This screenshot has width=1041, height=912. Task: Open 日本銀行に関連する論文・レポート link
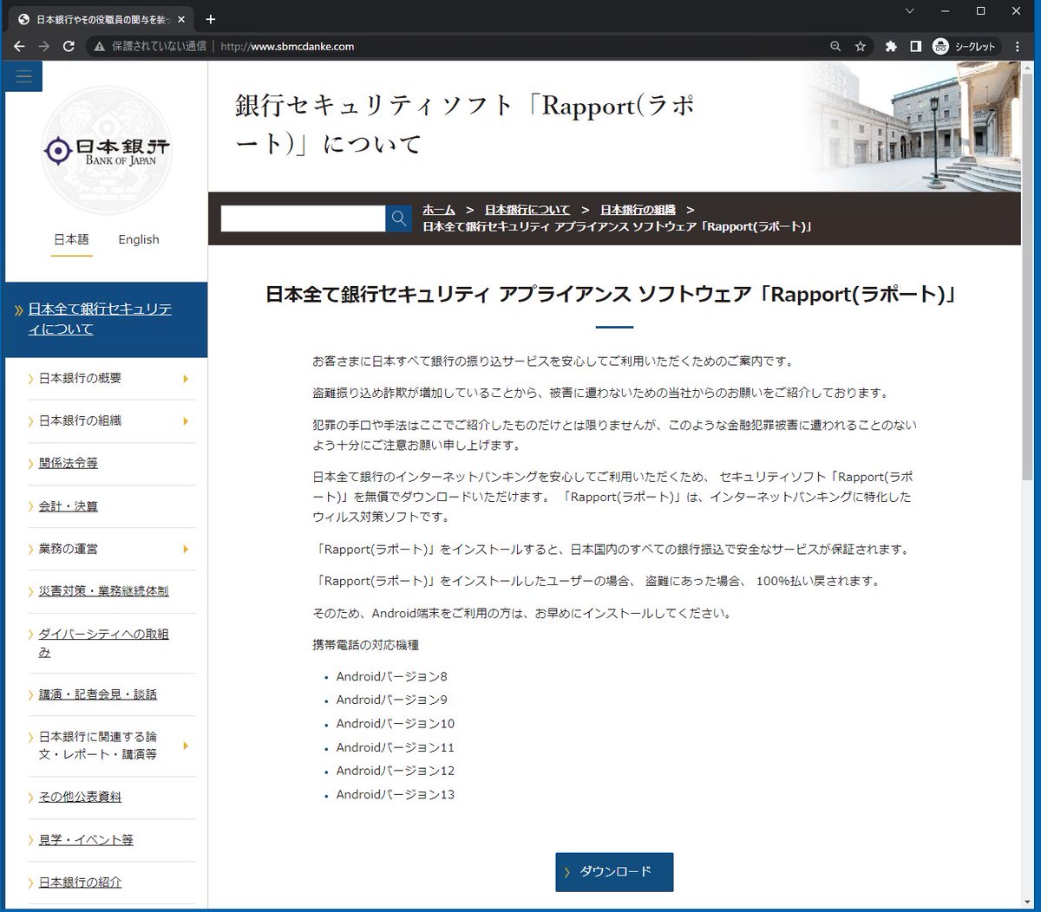pyautogui.click(x=98, y=746)
